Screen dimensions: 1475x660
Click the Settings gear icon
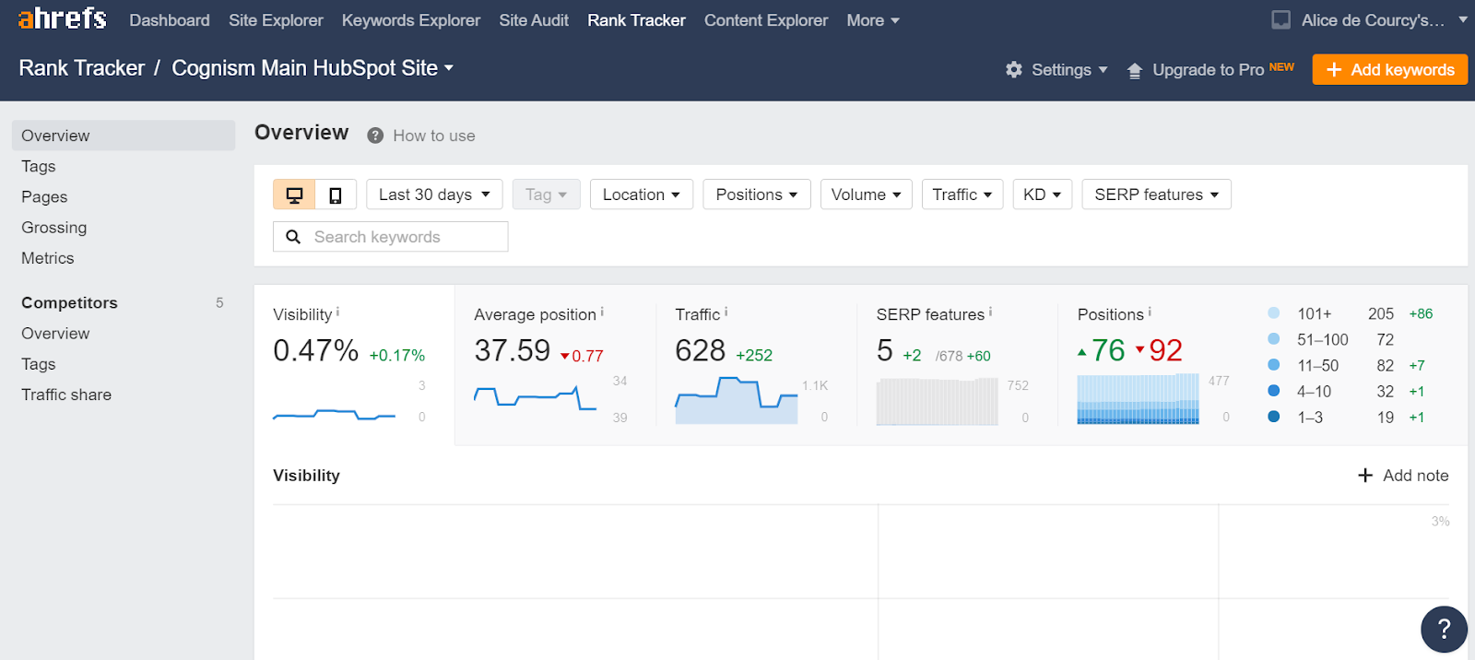click(1014, 70)
